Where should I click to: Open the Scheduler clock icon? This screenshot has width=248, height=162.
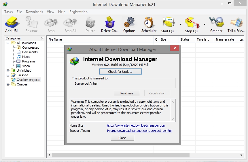[149, 22]
